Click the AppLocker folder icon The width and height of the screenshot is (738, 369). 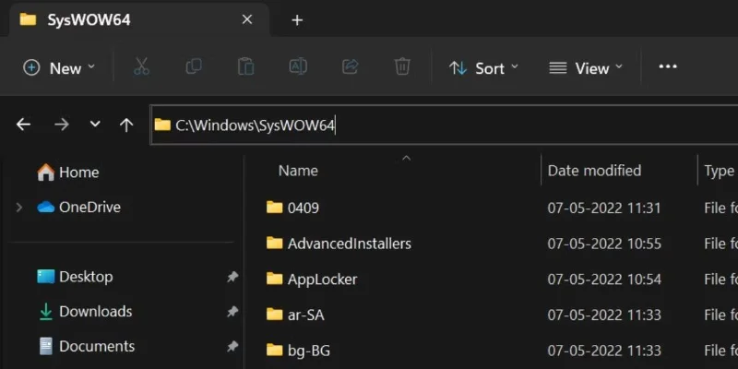[x=274, y=279]
